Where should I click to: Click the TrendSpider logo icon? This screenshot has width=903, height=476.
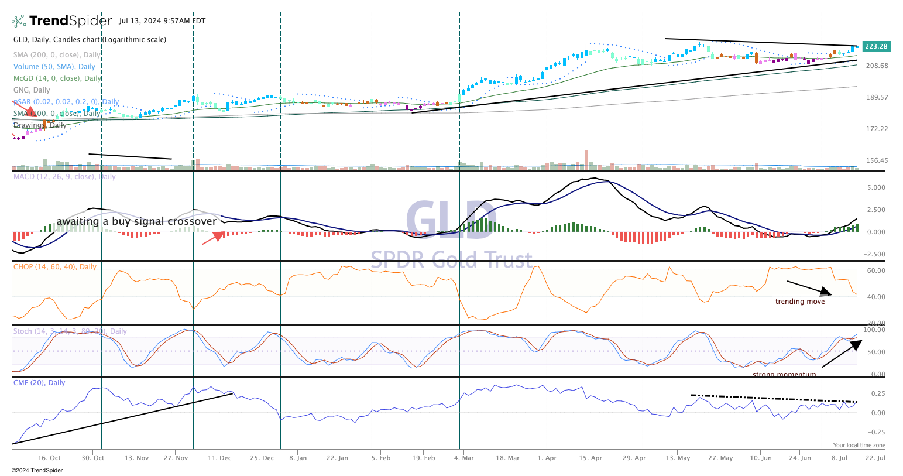pos(19,21)
